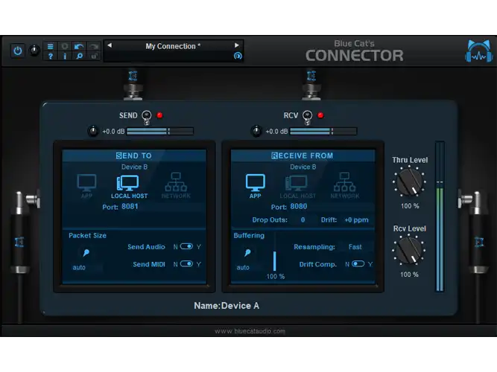Click the Name:Device A field
The width and height of the screenshot is (497, 372).
227,306
